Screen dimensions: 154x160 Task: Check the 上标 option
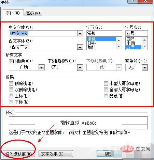(11, 96)
